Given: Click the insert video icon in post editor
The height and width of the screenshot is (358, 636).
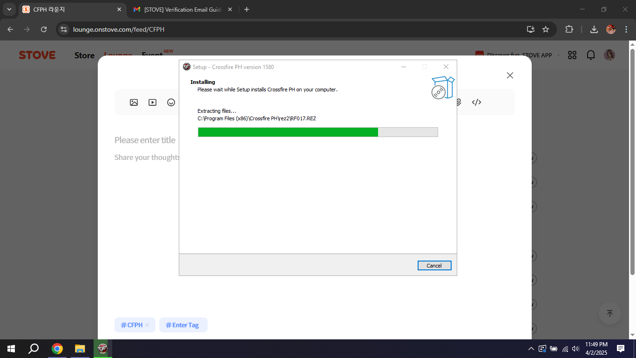Looking at the screenshot, I should (152, 103).
